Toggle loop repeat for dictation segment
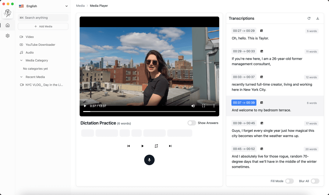 156,146
